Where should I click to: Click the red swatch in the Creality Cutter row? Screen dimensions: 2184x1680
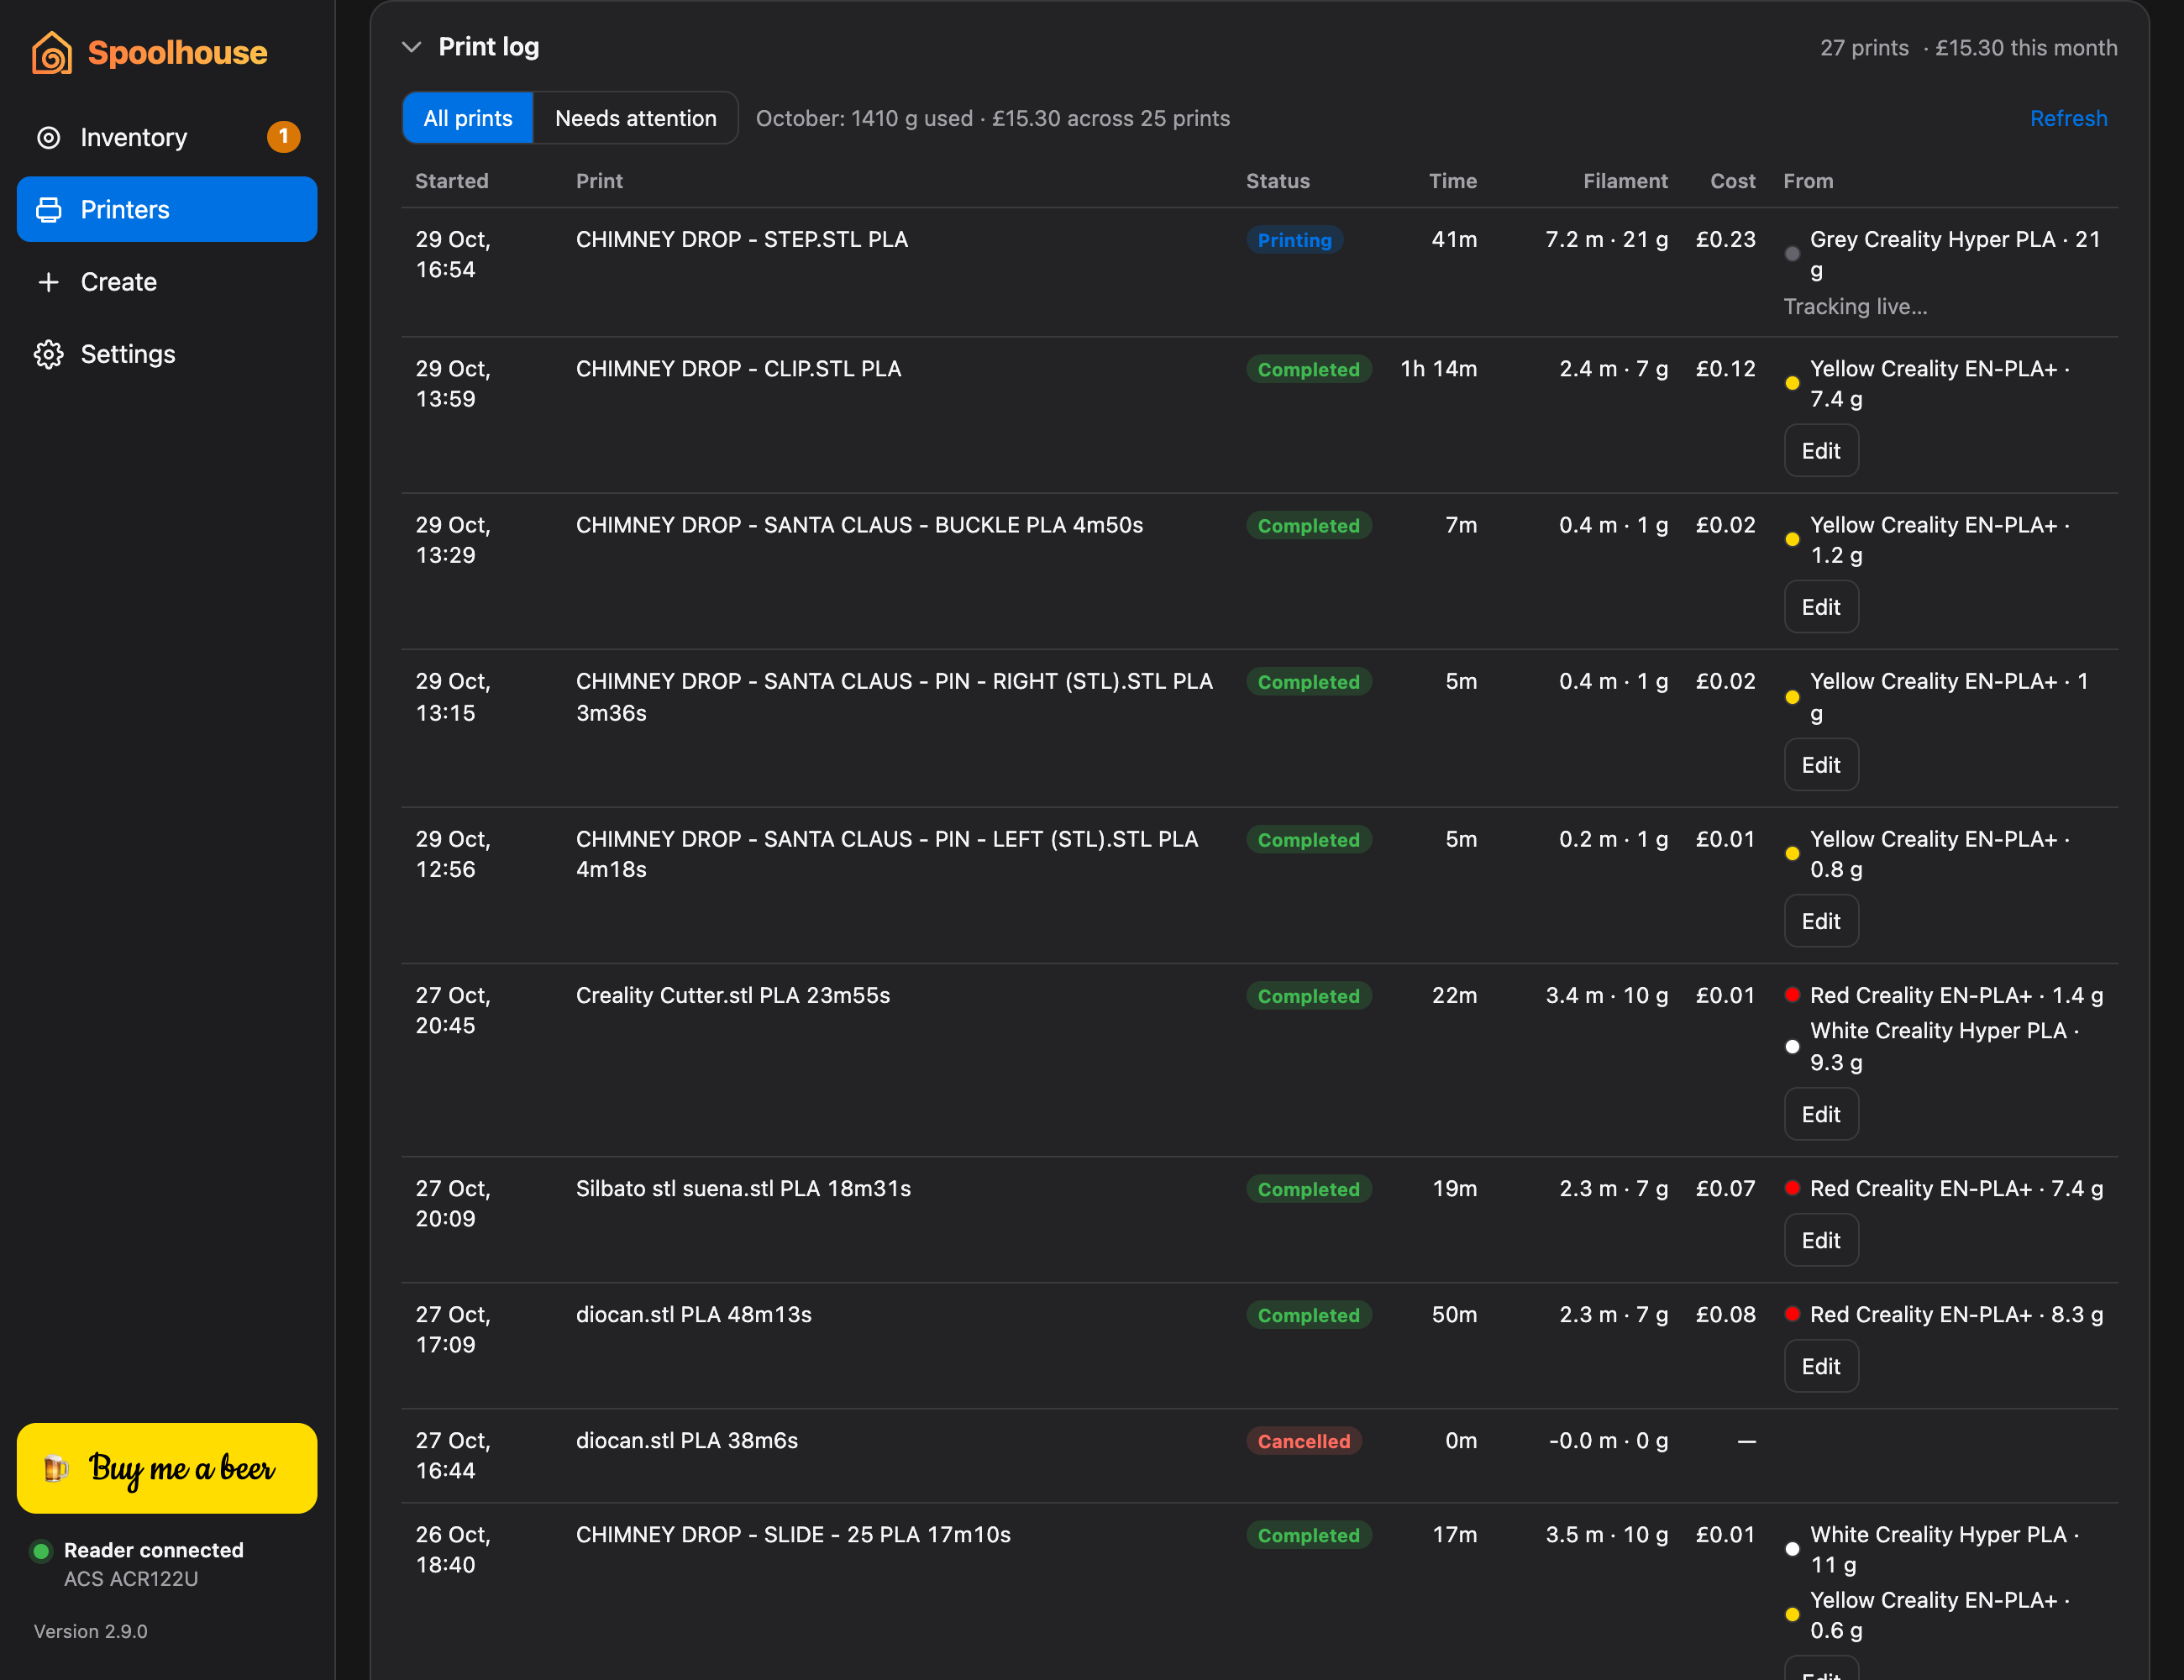[x=1792, y=994]
